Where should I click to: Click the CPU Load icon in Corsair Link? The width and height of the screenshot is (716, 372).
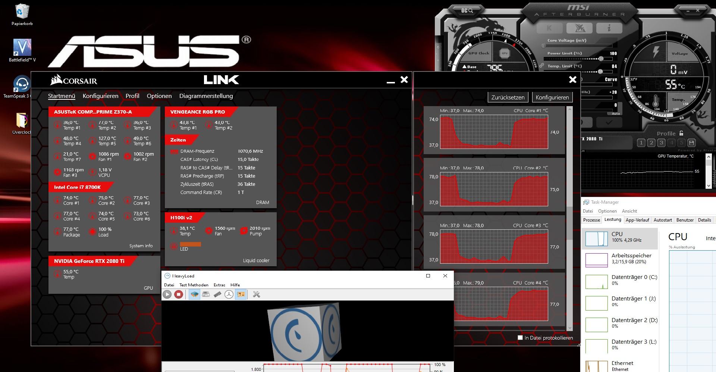[92, 232]
